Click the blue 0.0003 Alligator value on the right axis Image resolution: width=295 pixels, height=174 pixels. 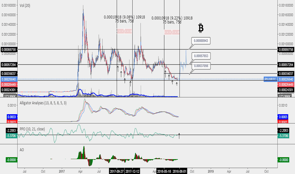point(283,117)
